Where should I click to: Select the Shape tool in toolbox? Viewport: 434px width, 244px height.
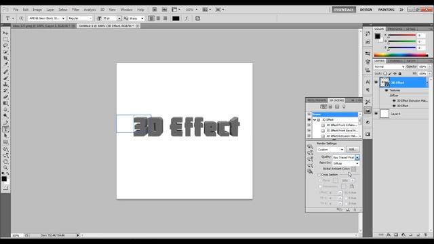point(5,142)
